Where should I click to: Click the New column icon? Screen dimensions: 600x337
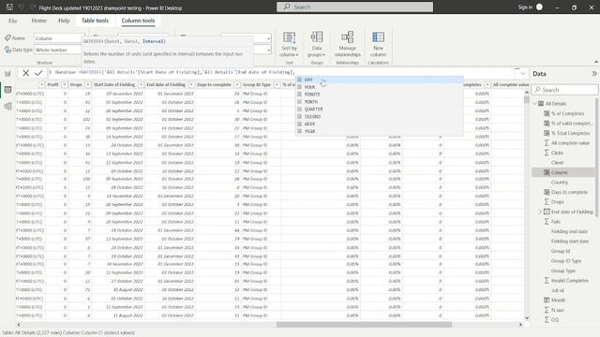pos(378,37)
